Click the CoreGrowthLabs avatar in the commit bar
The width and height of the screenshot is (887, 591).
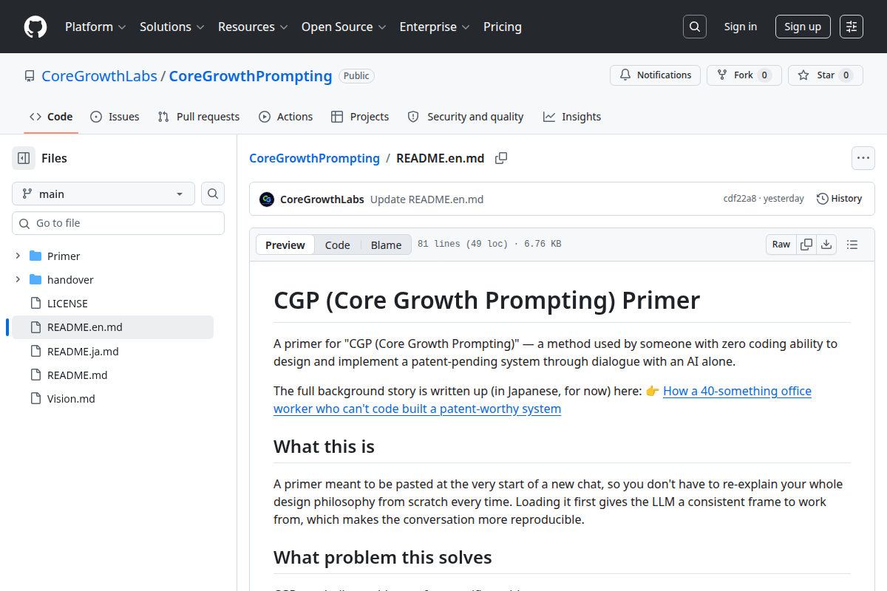pyautogui.click(x=267, y=199)
